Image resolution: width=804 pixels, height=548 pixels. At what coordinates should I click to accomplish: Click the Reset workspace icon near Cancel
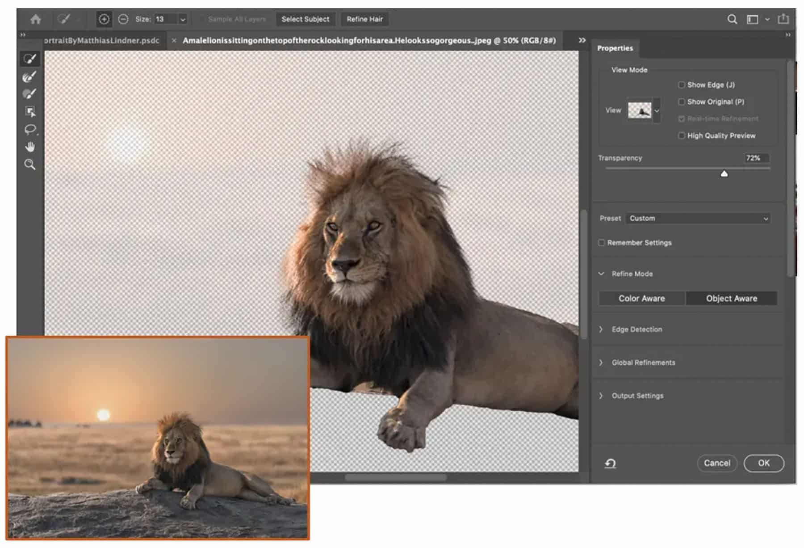[x=610, y=464]
